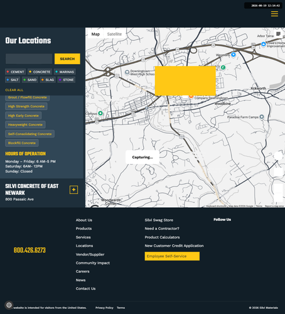Click the Downingtown West High School marker
Image resolution: width=285 pixels, height=314 pixels.
click(127, 72)
